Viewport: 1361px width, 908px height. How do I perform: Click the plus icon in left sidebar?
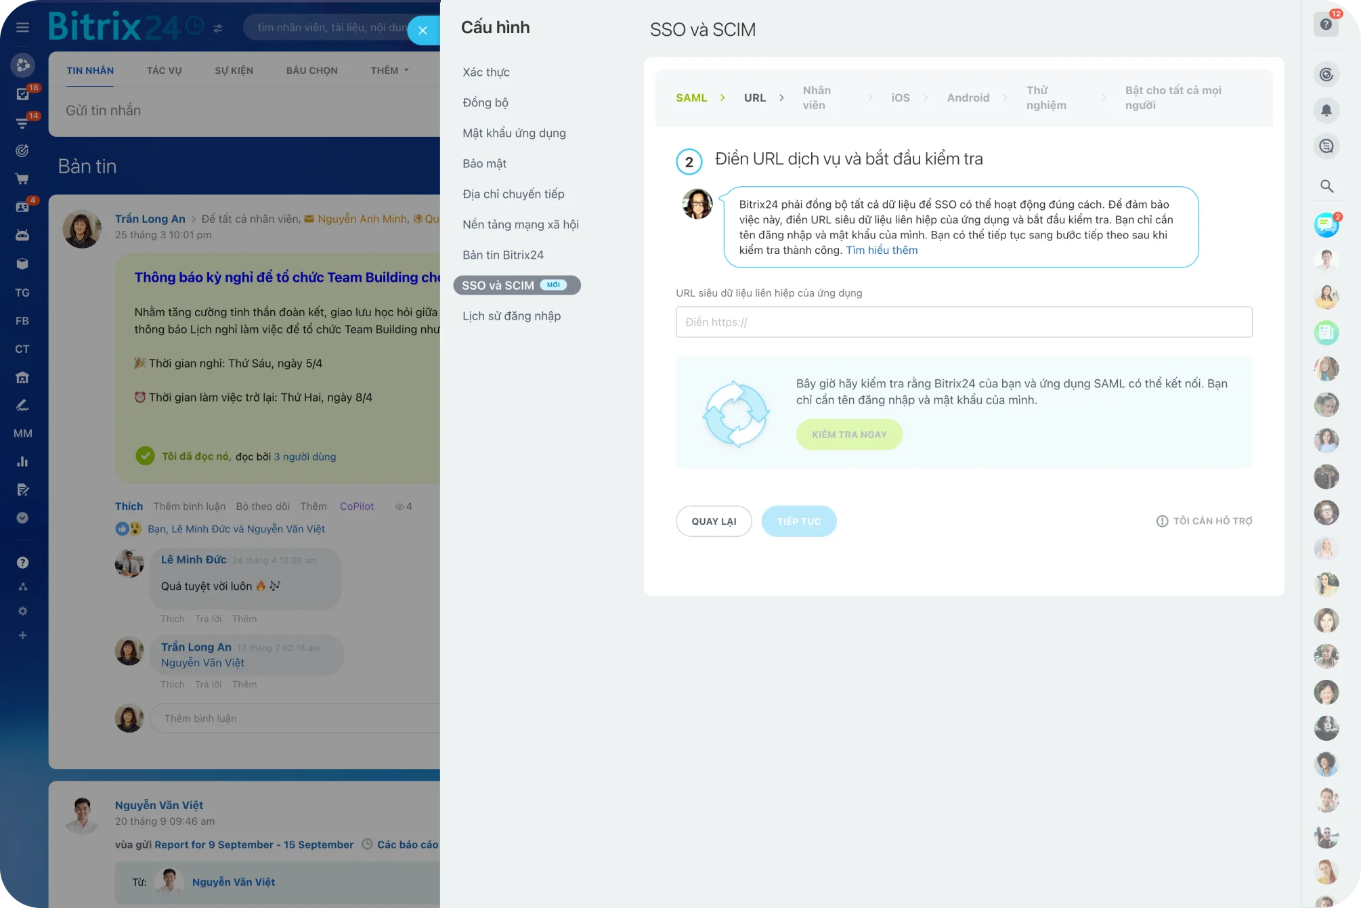[22, 635]
